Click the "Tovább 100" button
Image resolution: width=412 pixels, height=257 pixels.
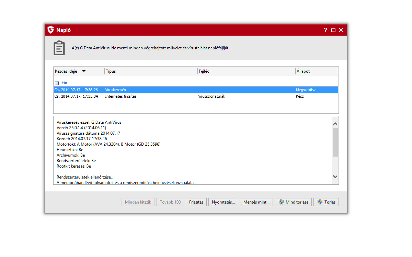[170, 202]
